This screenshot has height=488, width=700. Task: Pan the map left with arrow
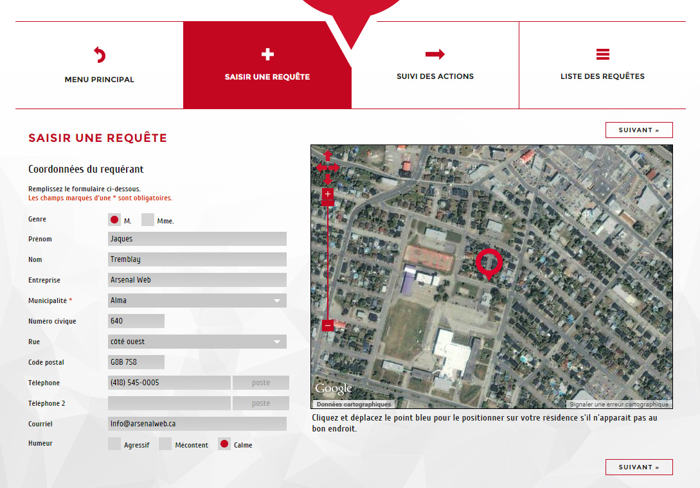pos(319,168)
